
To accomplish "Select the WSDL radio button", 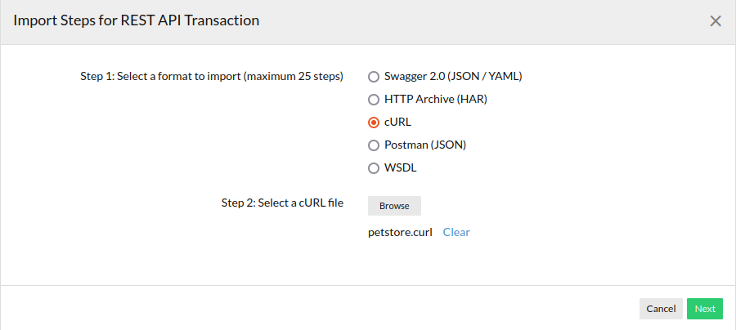I will 374,168.
